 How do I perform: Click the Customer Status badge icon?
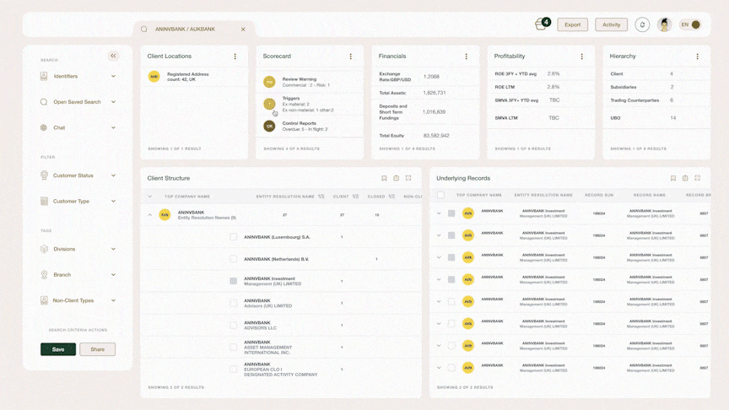(44, 175)
